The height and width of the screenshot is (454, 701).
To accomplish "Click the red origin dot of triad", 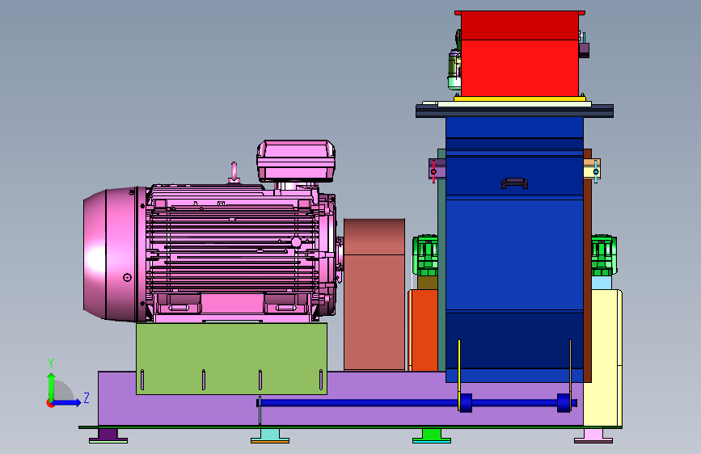I will tap(50, 403).
